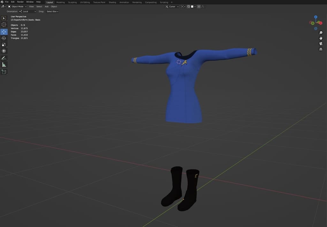
Task: Click the Object menu button in header
Action: coord(54,6)
